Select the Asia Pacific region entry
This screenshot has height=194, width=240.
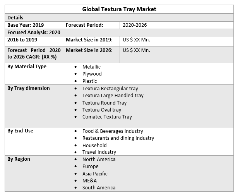tap(95, 174)
